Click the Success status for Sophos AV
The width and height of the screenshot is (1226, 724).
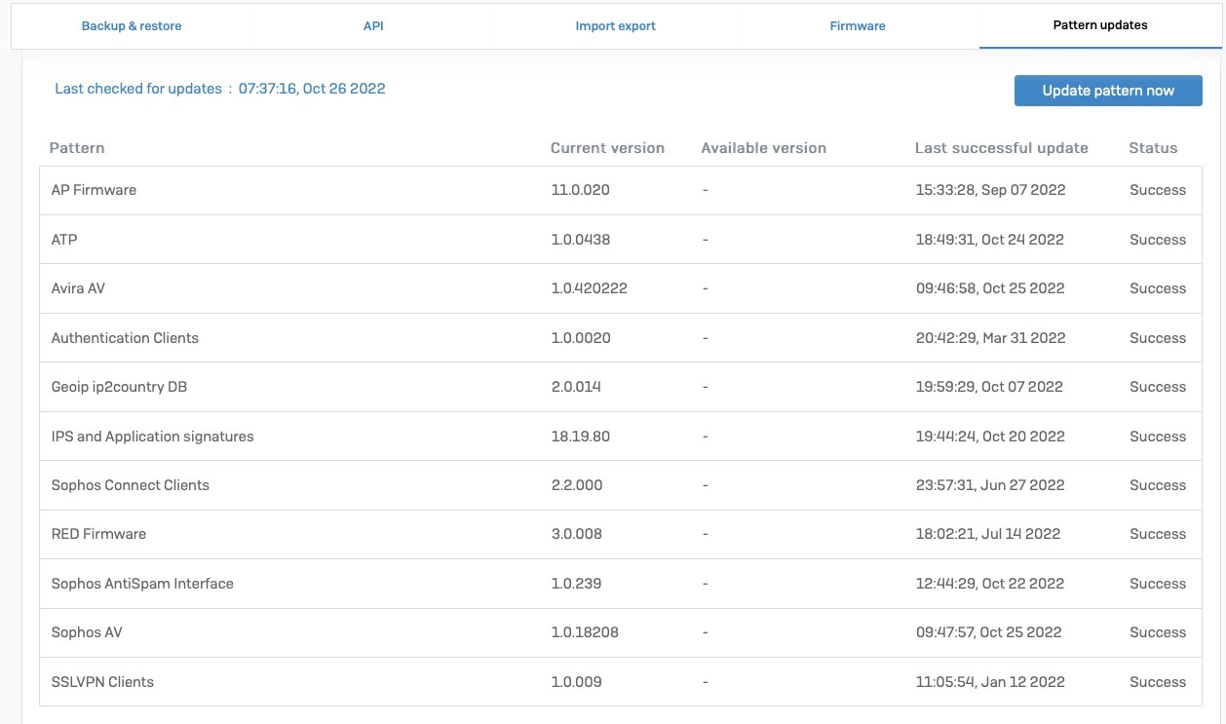point(1158,632)
